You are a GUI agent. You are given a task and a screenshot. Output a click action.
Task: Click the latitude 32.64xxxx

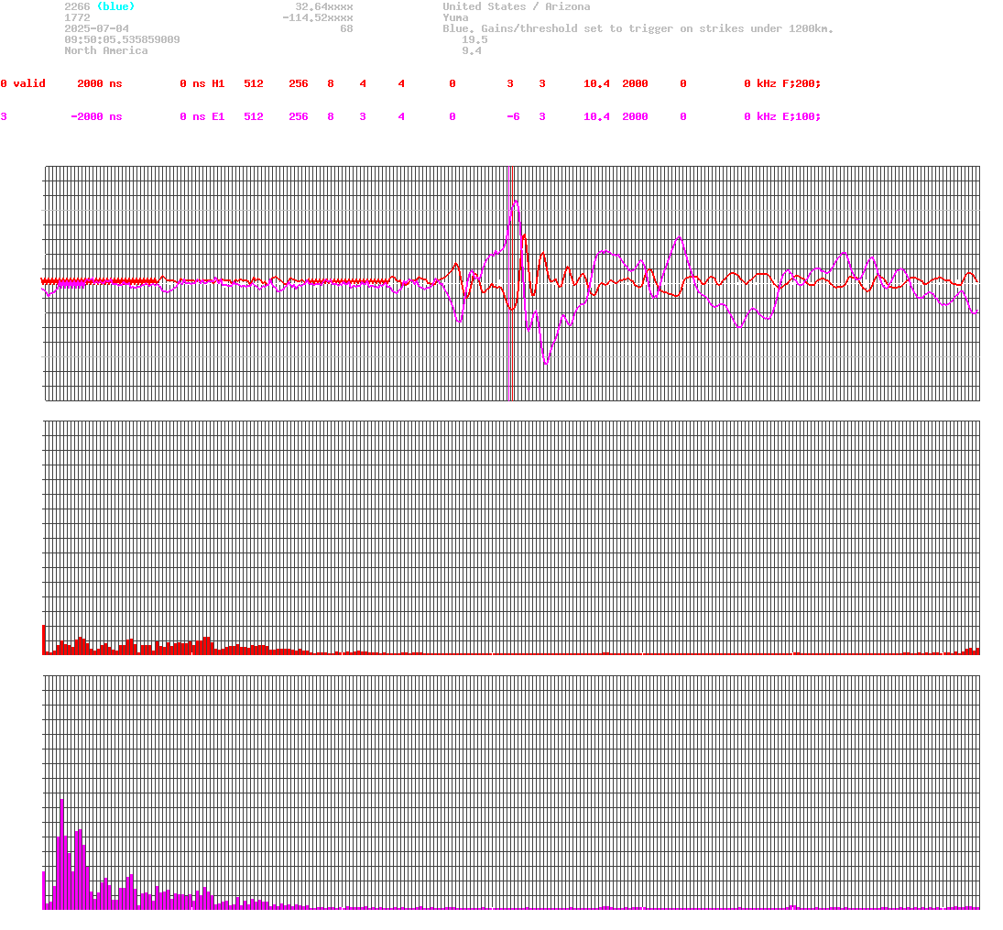323,6
